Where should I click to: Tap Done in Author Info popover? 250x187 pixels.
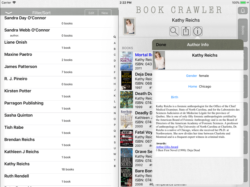[x=161, y=45]
